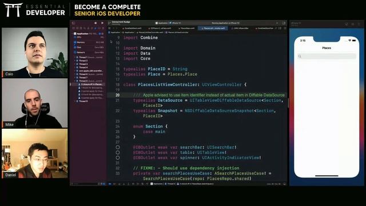The image size is (366, 206).
Task: Click the spinner IBOutlet connection circle
Action: tap(118, 158)
